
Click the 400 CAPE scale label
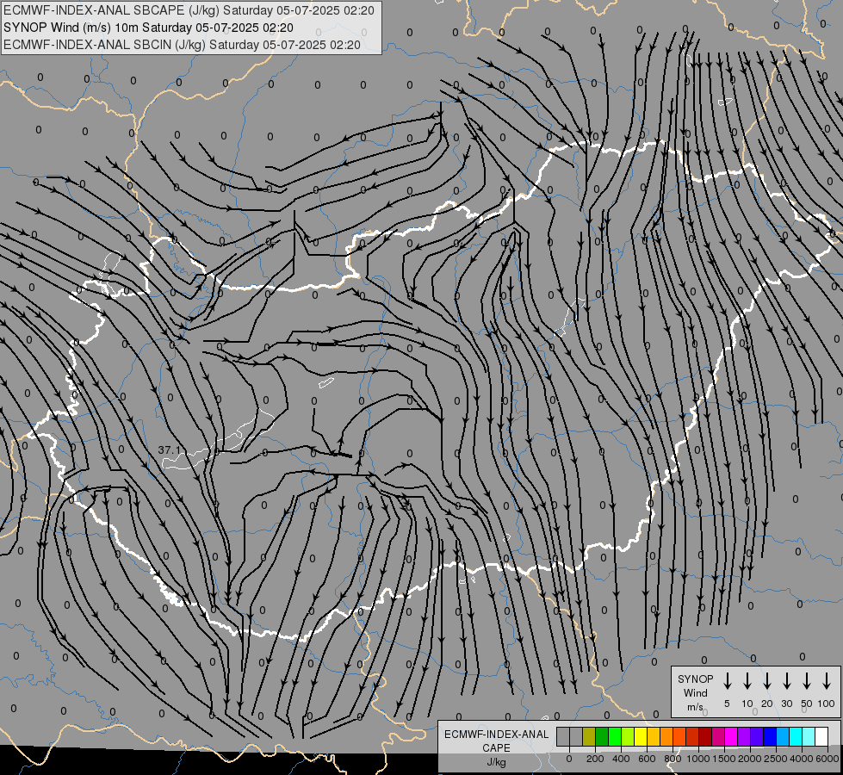[621, 759]
